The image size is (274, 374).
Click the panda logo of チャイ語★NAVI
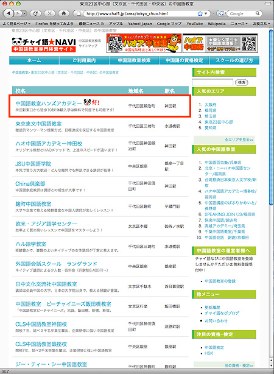[17, 42]
